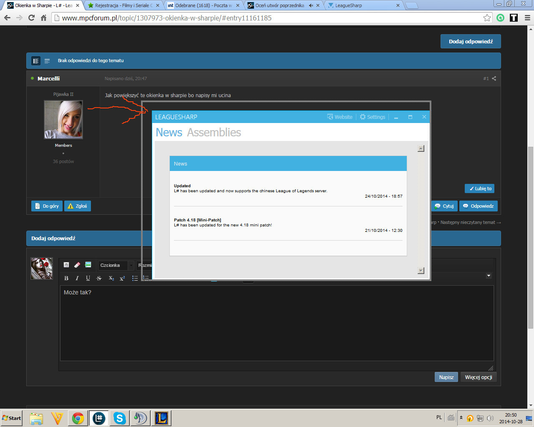Viewport: 534px width, 427px height.
Task: Reload the current page
Action: point(31,18)
